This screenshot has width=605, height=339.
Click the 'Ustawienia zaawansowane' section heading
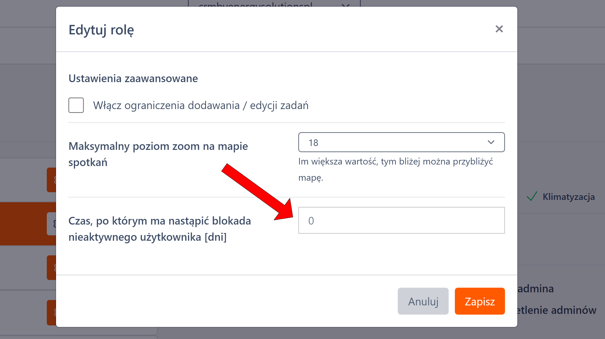tap(133, 79)
